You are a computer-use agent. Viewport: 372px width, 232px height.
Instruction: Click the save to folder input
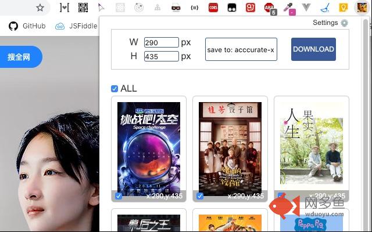pyautogui.click(x=241, y=49)
